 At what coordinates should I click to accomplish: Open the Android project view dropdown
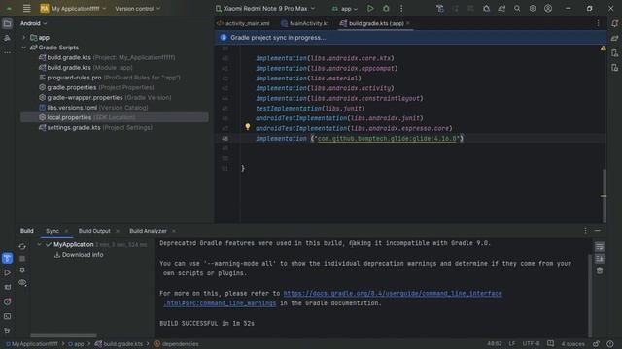[34, 23]
